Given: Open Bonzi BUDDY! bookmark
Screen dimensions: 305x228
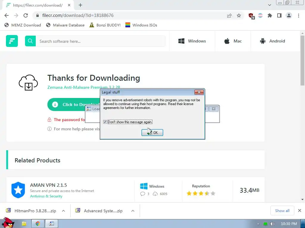Looking at the screenshot, I should coord(105,25).
